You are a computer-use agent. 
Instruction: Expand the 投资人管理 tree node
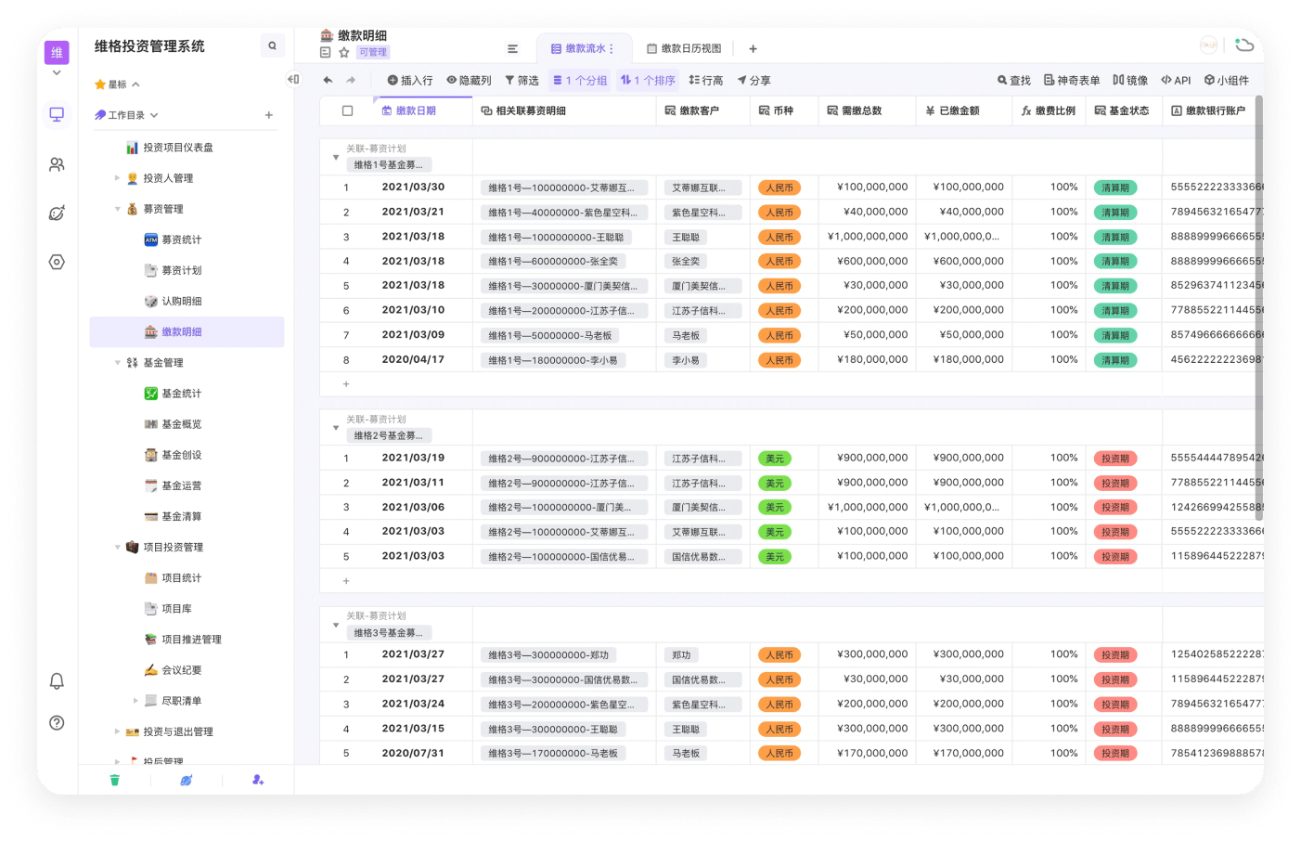coord(118,178)
